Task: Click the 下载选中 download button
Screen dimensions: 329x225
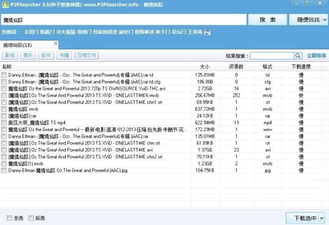Action: [303, 218]
